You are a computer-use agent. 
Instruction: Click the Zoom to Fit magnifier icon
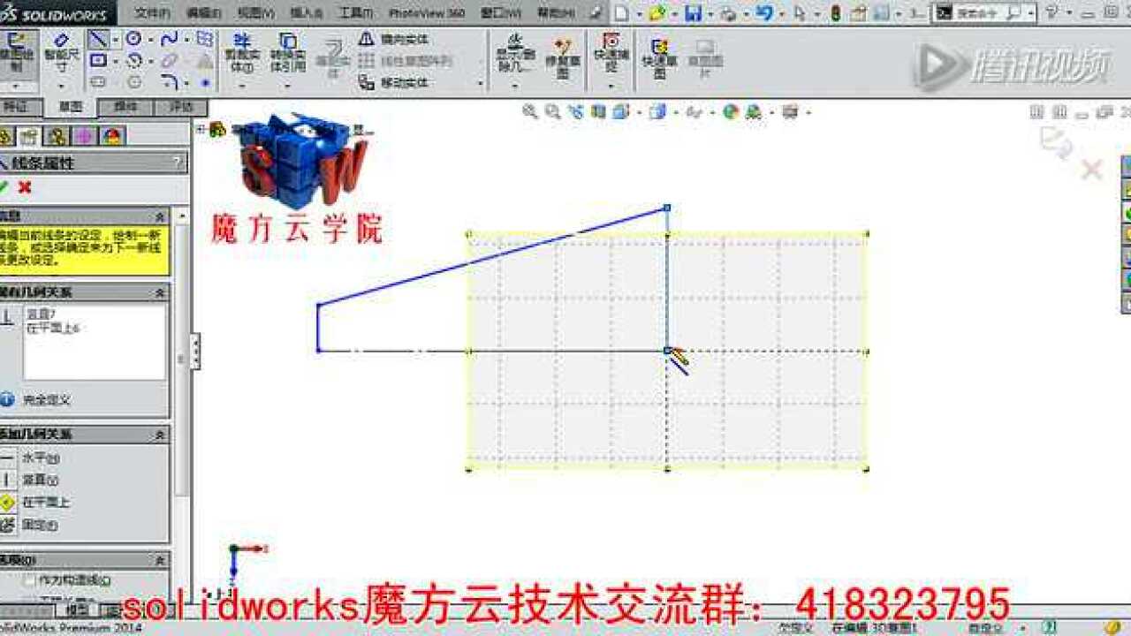pyautogui.click(x=529, y=111)
